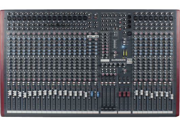Screen dimensions: 180x126
Task: Click the last aux master knob below ZED logo
Action: [125, 64]
